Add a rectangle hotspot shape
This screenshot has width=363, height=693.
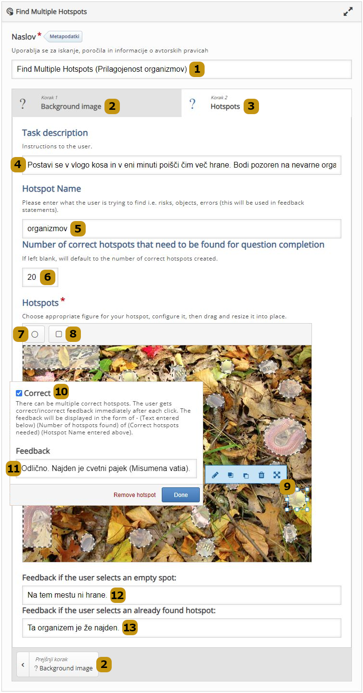[x=59, y=334]
